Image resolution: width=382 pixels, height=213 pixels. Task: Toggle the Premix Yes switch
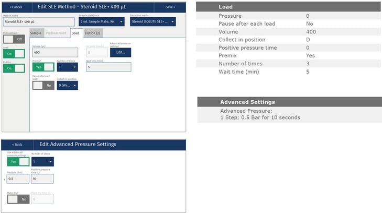[43, 67]
